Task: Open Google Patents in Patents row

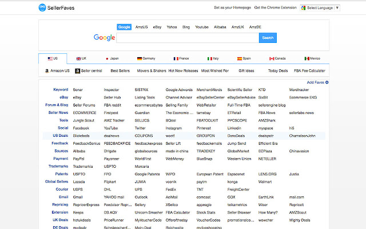Action: [148, 174]
